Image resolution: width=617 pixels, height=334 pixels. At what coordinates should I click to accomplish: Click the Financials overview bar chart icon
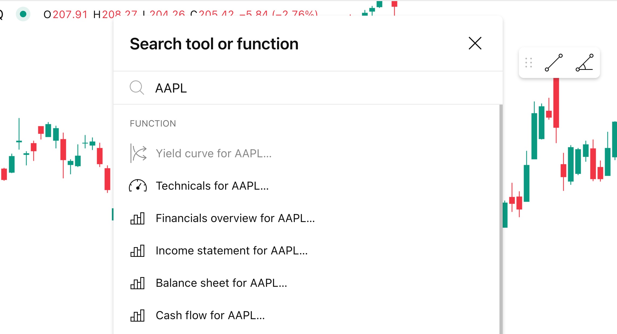tap(138, 218)
